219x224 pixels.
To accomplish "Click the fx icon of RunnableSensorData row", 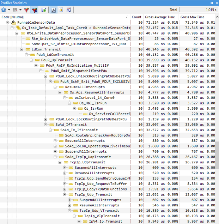I will pyautogui.click(x=13, y=23).
